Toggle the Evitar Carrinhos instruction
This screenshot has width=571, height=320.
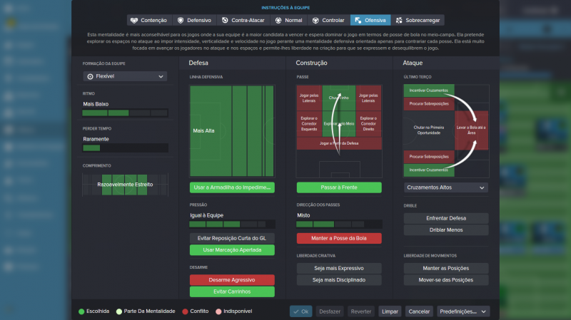coord(232,291)
